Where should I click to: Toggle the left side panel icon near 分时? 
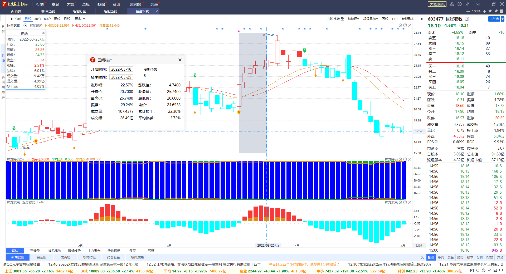[11, 19]
